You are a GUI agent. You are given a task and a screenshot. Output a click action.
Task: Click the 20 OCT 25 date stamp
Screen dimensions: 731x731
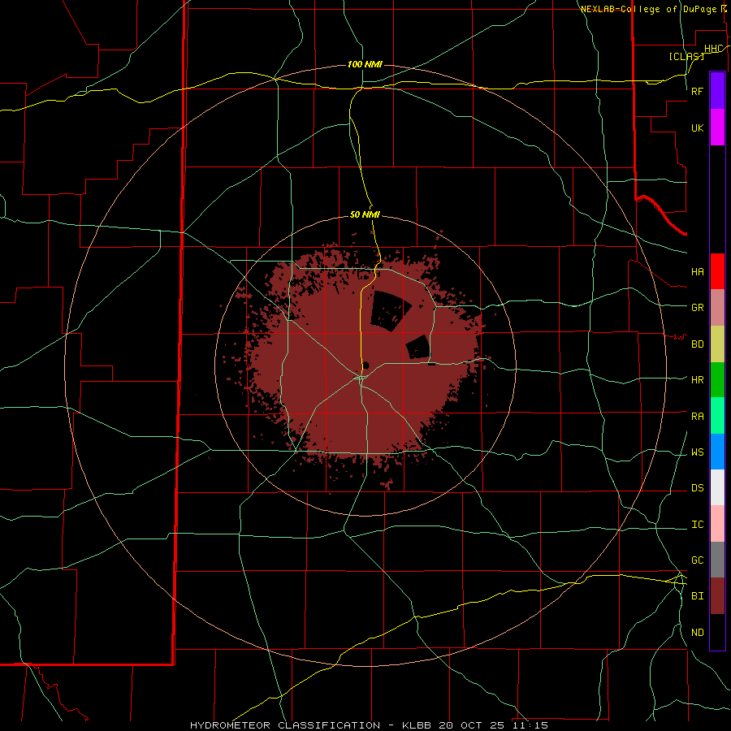tap(472, 725)
